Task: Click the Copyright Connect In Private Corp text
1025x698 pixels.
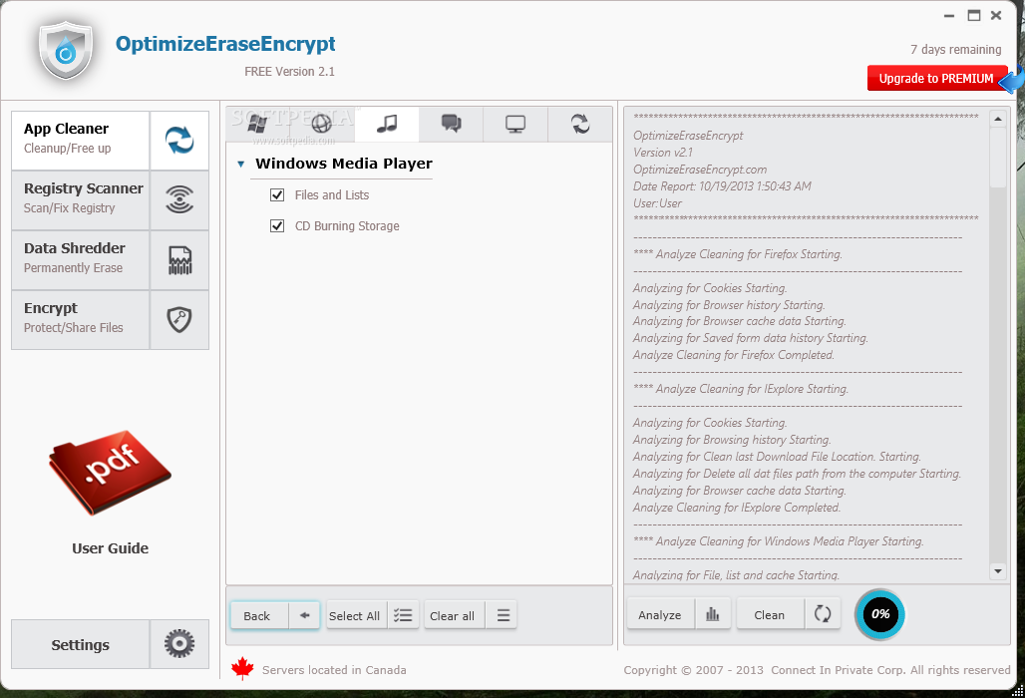Action: coord(817,670)
